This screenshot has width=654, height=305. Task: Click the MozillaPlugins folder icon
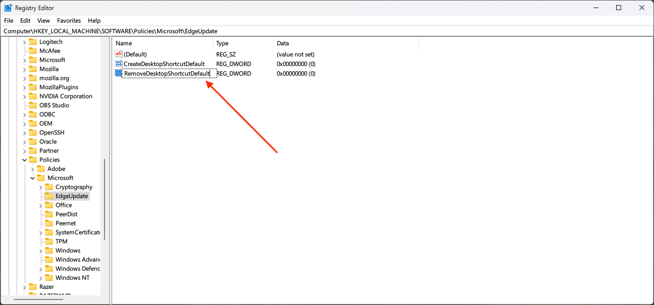33,87
